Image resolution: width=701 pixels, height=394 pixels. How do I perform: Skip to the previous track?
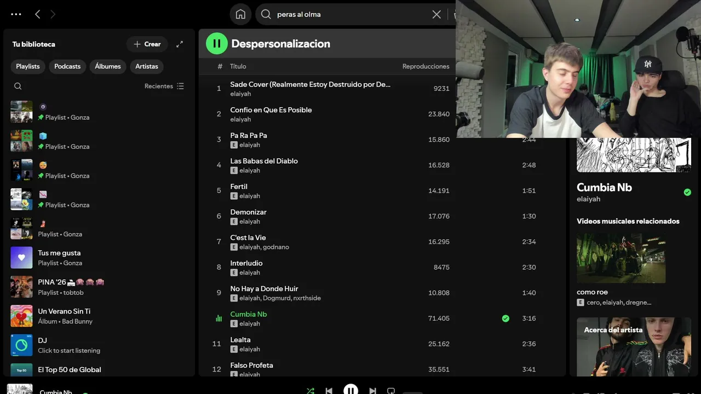[x=329, y=391]
